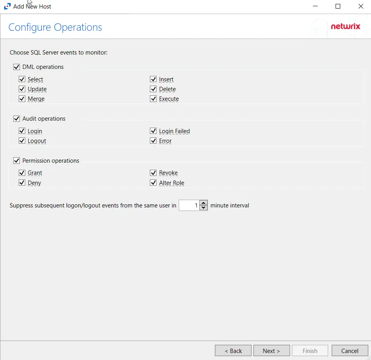This screenshot has height=360, width=371.
Task: Maximize the Add New Host window
Action: point(338,6)
